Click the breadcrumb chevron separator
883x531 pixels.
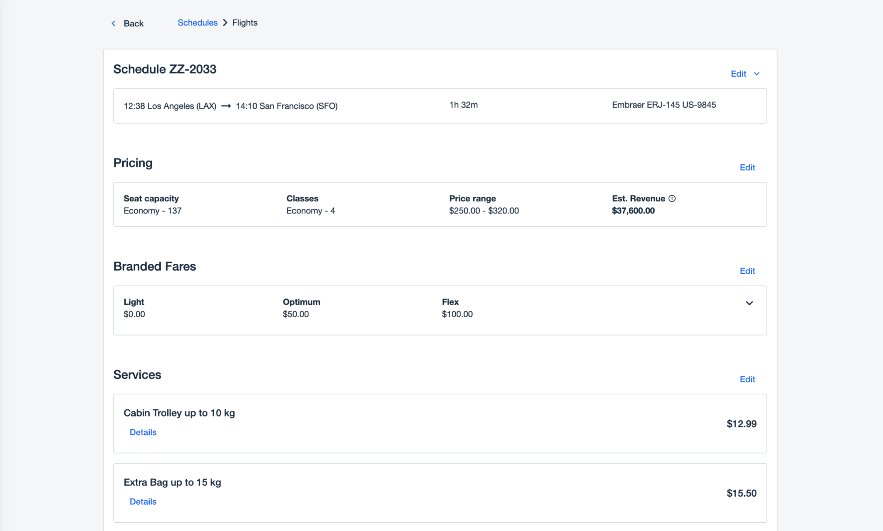(x=225, y=23)
